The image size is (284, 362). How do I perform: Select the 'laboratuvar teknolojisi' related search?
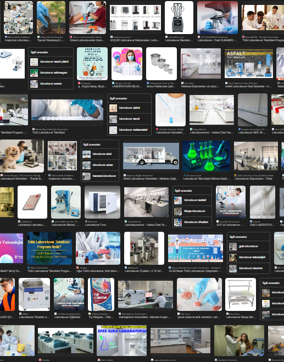point(248,258)
